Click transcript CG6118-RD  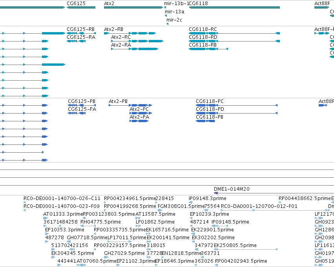pos(234,41)
